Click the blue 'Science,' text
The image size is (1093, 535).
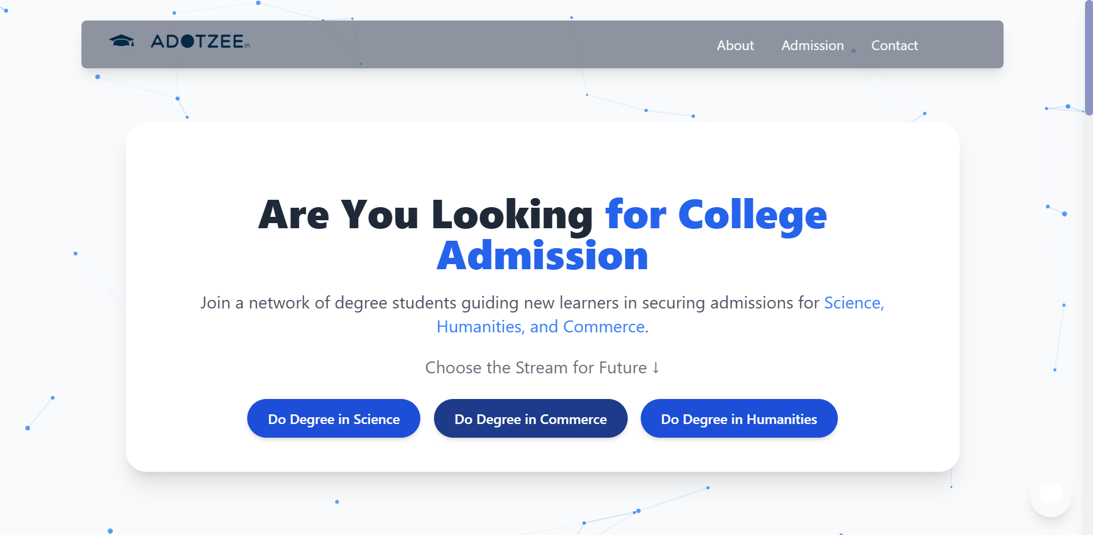[853, 303]
